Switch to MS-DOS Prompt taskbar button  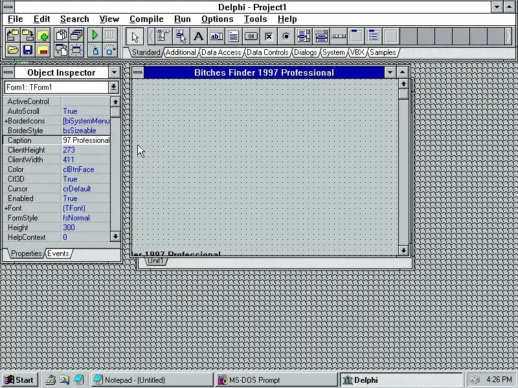coord(276,380)
